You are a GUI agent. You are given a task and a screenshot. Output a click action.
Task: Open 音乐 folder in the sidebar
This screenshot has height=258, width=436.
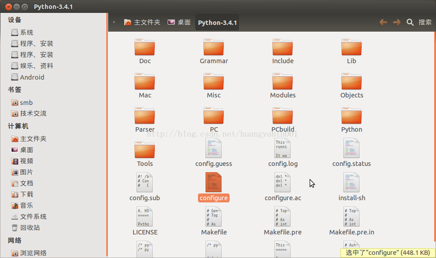click(x=22, y=206)
